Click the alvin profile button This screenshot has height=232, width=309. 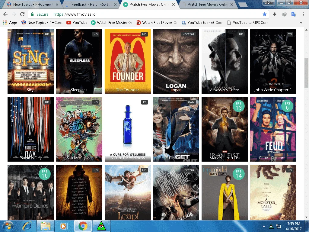tap(269, 2)
